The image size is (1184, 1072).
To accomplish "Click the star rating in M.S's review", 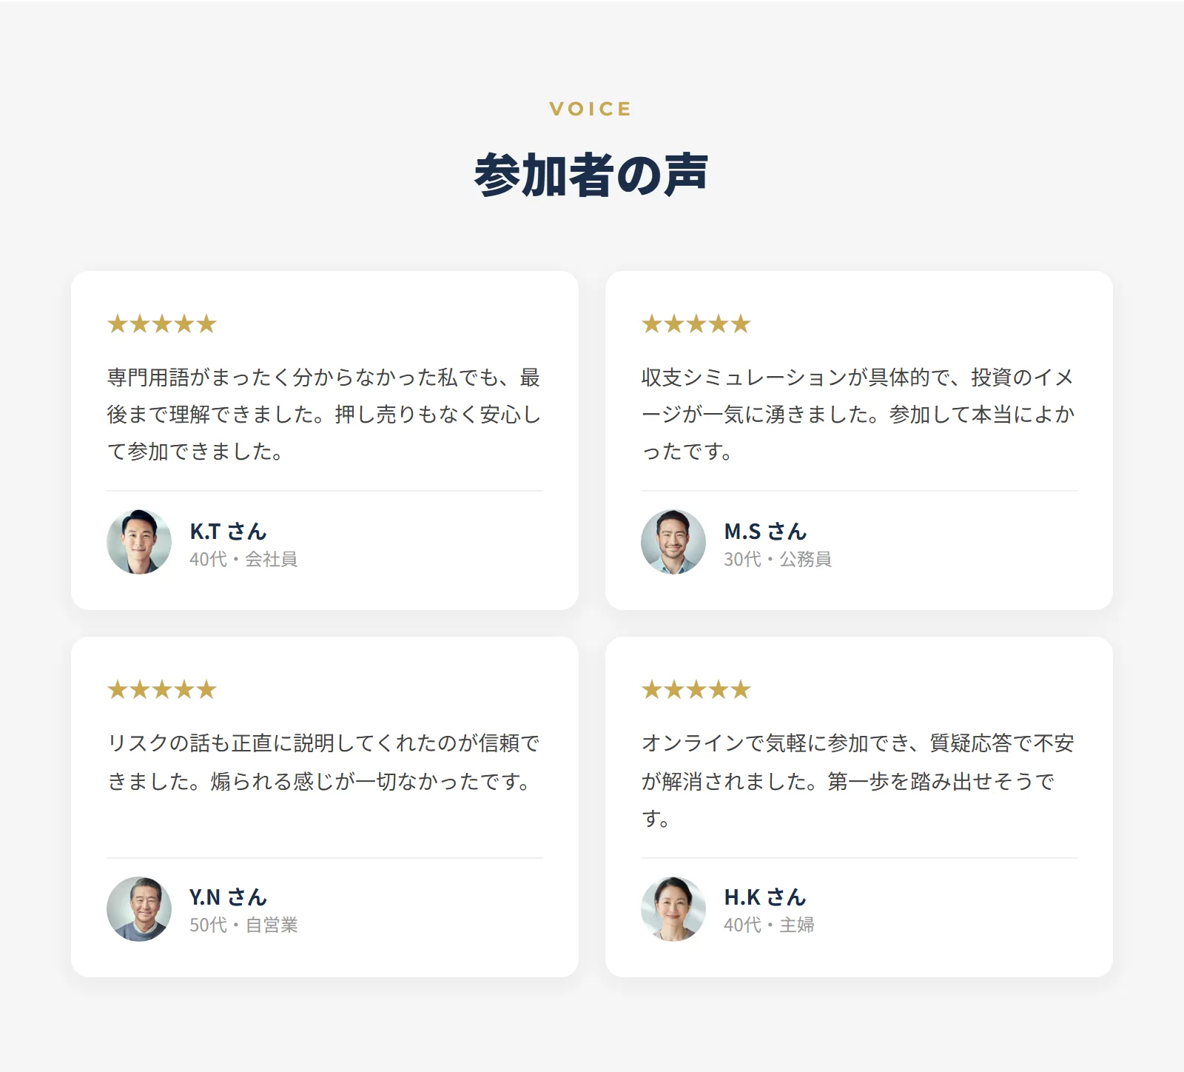I will pyautogui.click(x=696, y=324).
